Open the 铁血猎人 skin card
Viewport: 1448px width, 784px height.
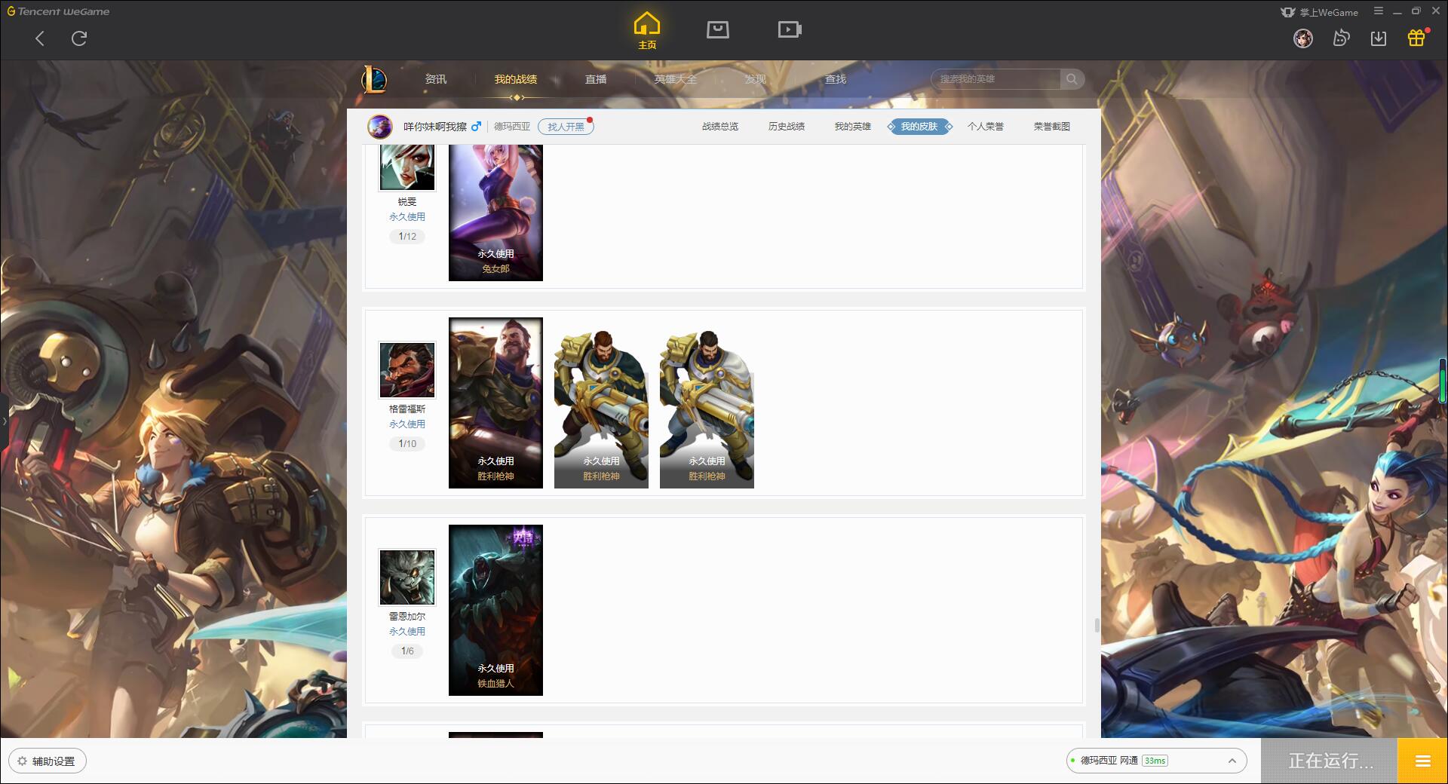coord(495,610)
